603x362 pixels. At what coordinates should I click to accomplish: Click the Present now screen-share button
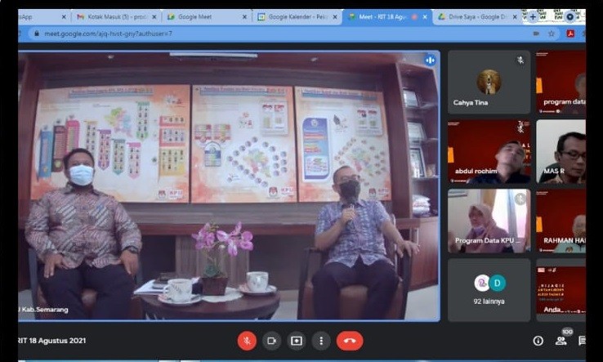pos(297,341)
